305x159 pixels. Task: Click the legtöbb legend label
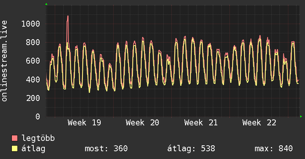(38, 138)
